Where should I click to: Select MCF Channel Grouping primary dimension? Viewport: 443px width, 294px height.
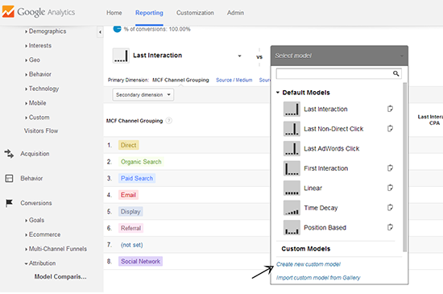pyautogui.click(x=180, y=80)
